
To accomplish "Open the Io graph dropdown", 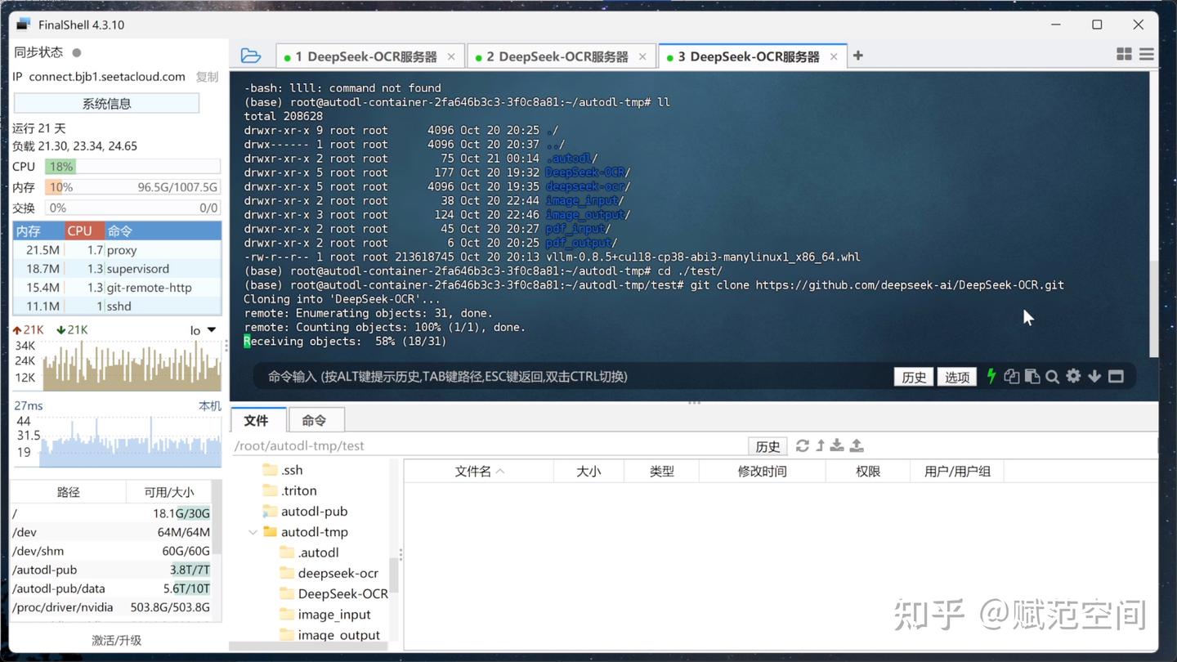I will [x=208, y=329].
